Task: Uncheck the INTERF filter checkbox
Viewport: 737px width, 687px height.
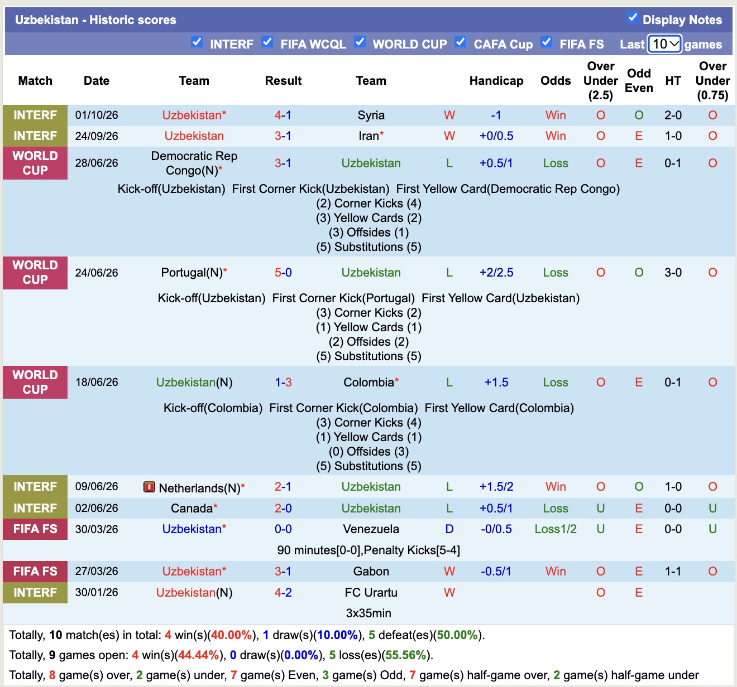Action: (x=197, y=42)
